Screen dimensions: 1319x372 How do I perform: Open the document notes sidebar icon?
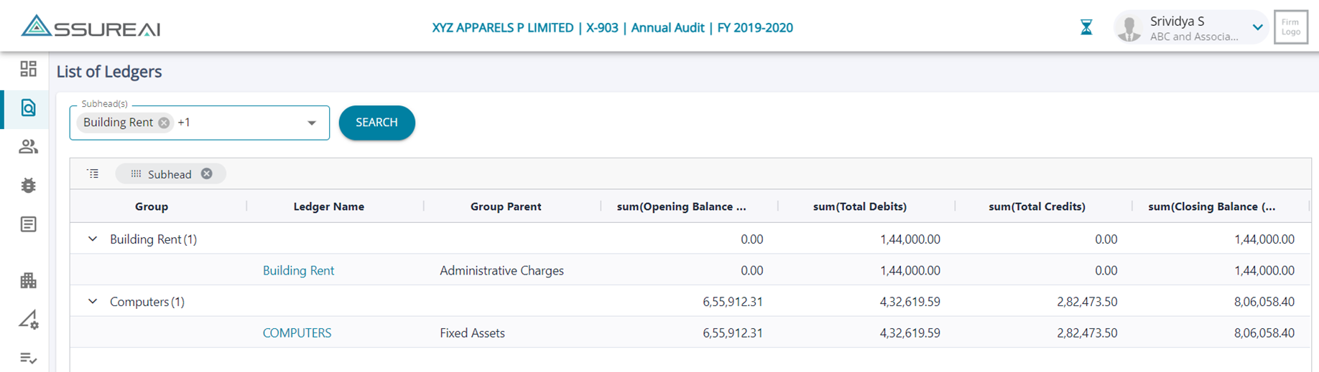(x=28, y=224)
